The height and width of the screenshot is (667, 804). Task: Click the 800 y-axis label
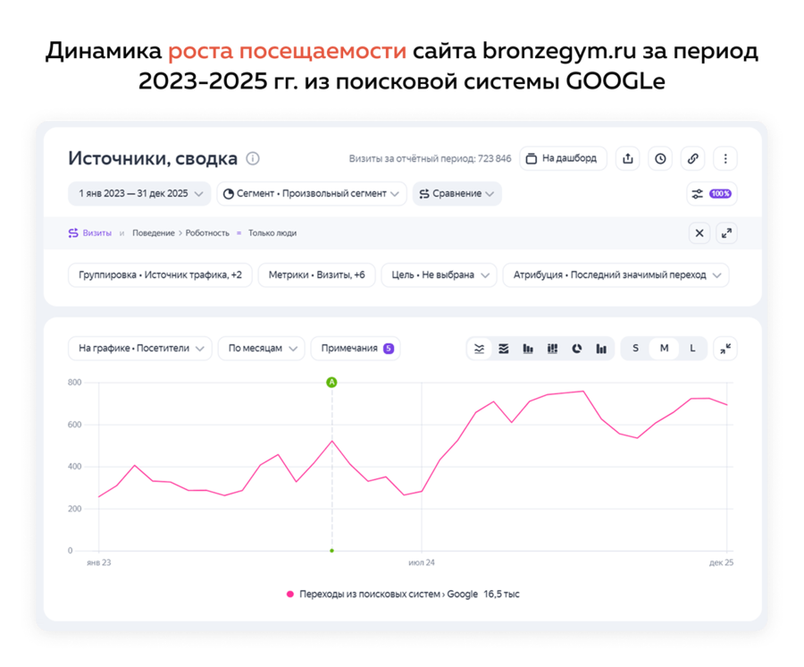tap(74, 383)
